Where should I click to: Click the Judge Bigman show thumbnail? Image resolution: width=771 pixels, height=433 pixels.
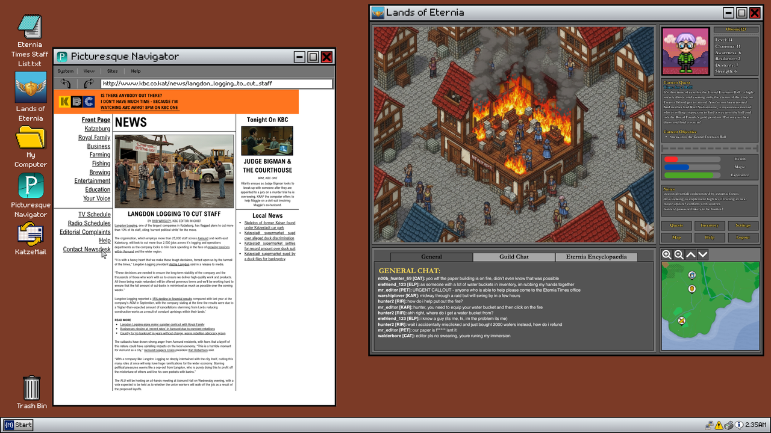click(267, 141)
